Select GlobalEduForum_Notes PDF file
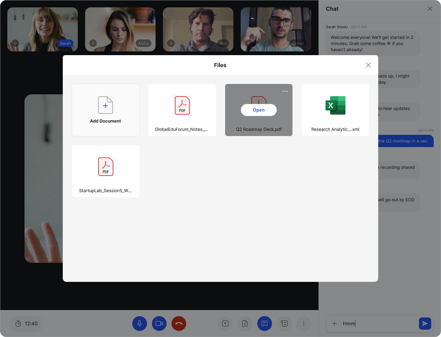This screenshot has width=441, height=337. click(182, 110)
